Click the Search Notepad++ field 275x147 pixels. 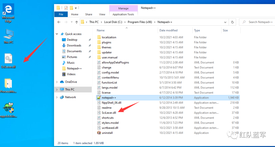point(257,22)
